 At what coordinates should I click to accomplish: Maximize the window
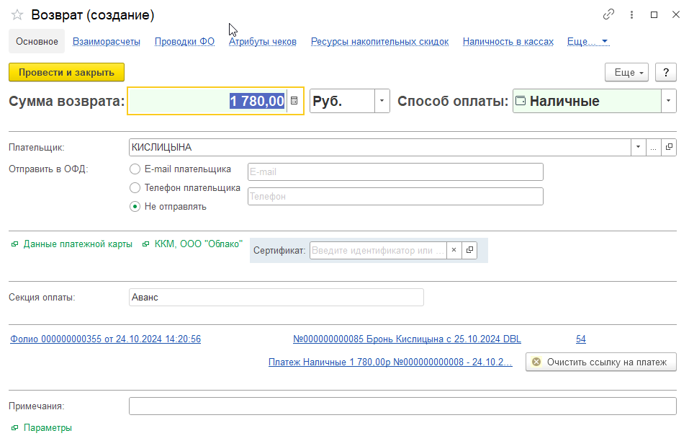pyautogui.click(x=654, y=14)
